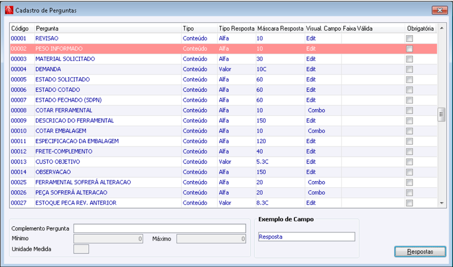Screen dimensions: 453x267
Task: Click the Obrigatória column header
Action: (420, 28)
